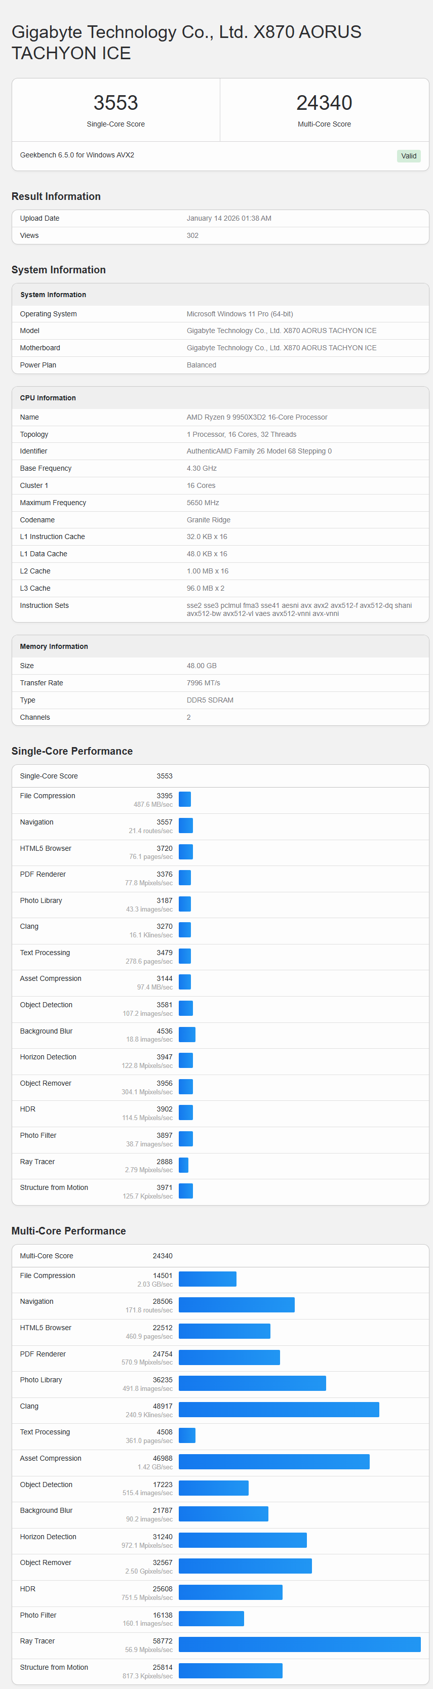Click the AMD Ryzen 9 9950X3D2 processor name
This screenshot has height=1689, width=433.
coord(257,417)
